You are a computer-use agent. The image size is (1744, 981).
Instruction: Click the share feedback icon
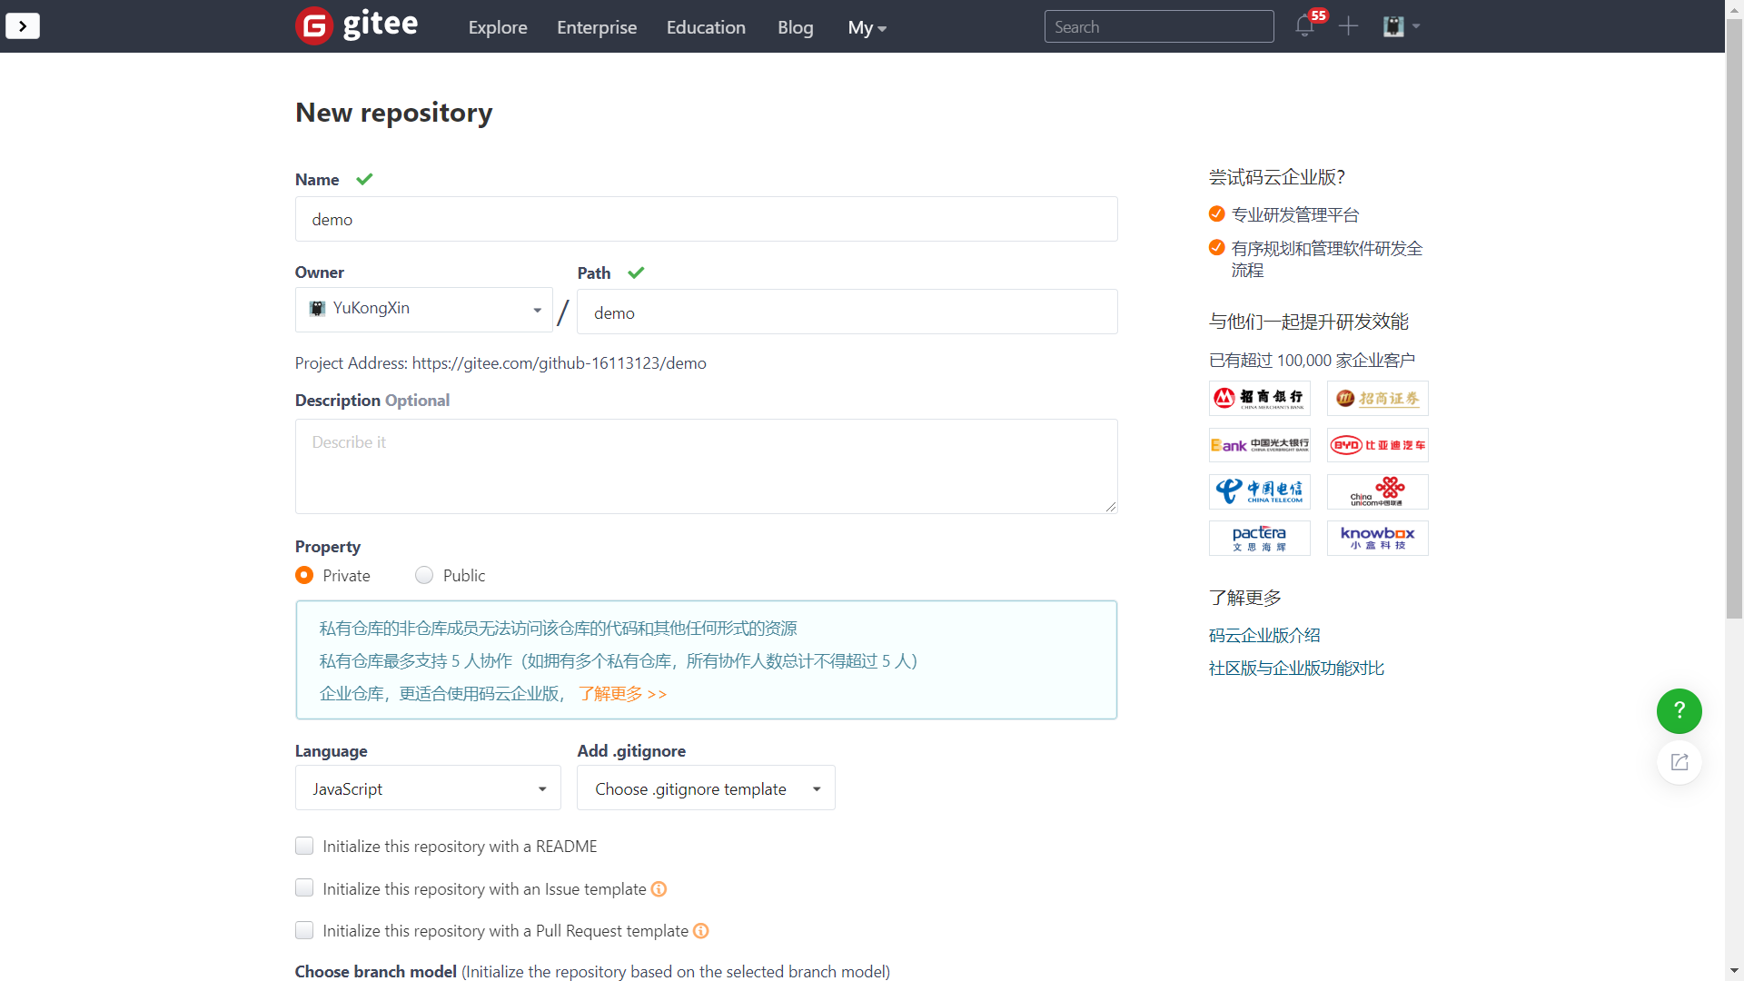(1679, 762)
